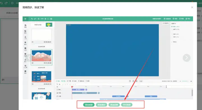202x110 pixels.
Task: Go to the previous tutorial slide
Action: point(29,58)
